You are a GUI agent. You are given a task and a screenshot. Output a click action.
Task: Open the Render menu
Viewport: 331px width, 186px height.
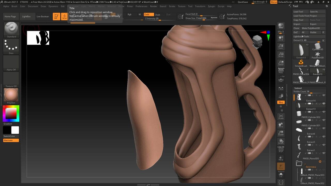pos(154,6)
